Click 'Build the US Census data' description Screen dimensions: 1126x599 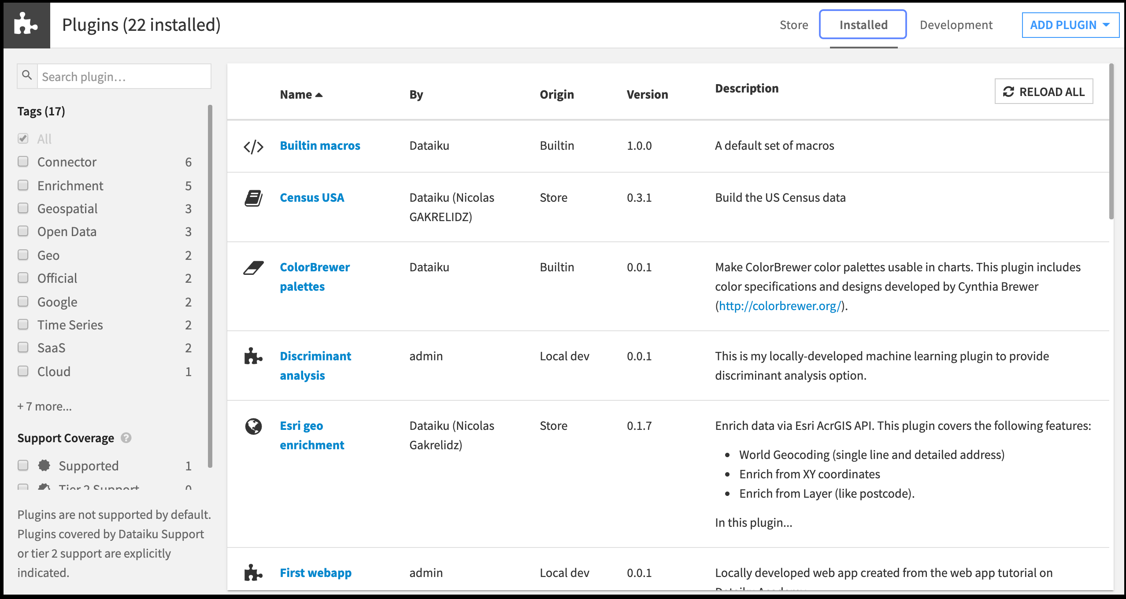coord(780,198)
